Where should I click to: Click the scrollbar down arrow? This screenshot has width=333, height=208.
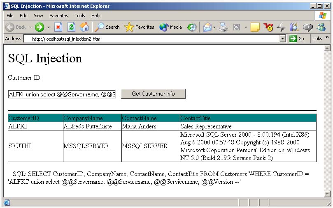click(x=327, y=194)
